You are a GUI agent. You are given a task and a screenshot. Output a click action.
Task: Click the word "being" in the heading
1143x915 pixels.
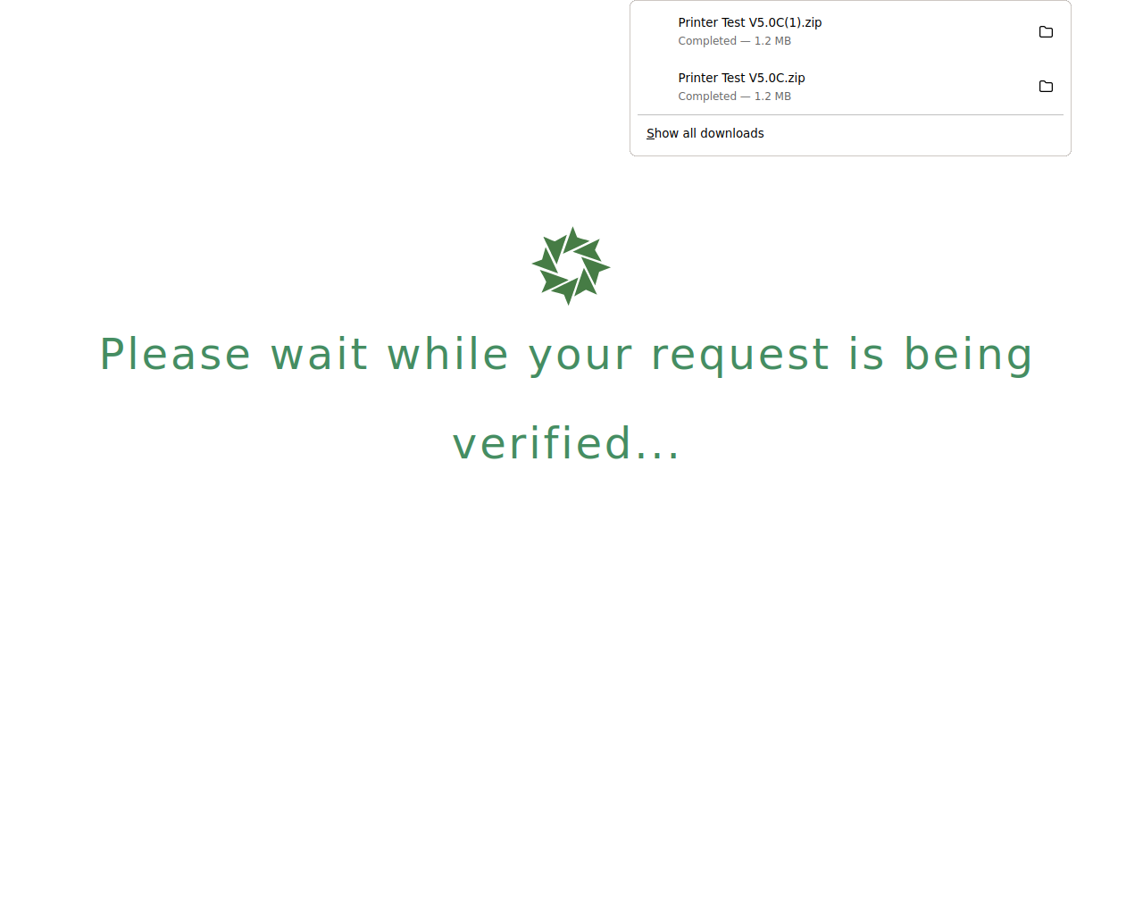(968, 356)
